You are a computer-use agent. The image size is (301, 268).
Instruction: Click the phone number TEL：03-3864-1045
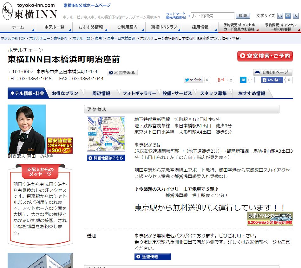tap(29, 79)
